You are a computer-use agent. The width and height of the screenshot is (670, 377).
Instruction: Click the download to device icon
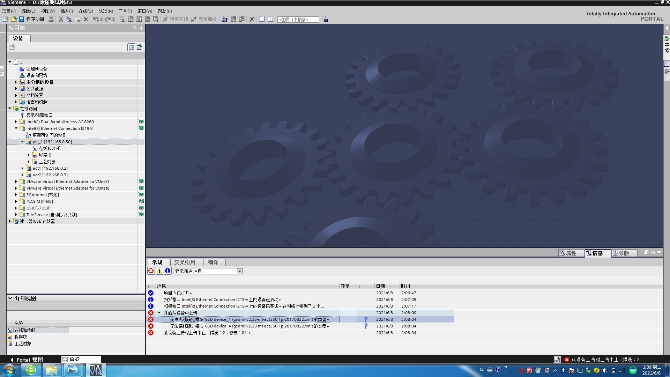[131, 19]
